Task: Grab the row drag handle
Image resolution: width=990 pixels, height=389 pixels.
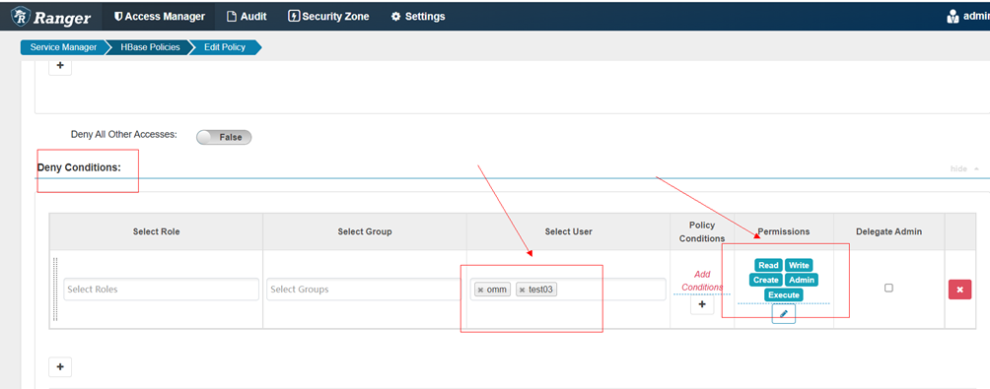Action: [55, 290]
